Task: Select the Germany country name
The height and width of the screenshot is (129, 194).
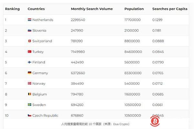Action: (x=40, y=73)
